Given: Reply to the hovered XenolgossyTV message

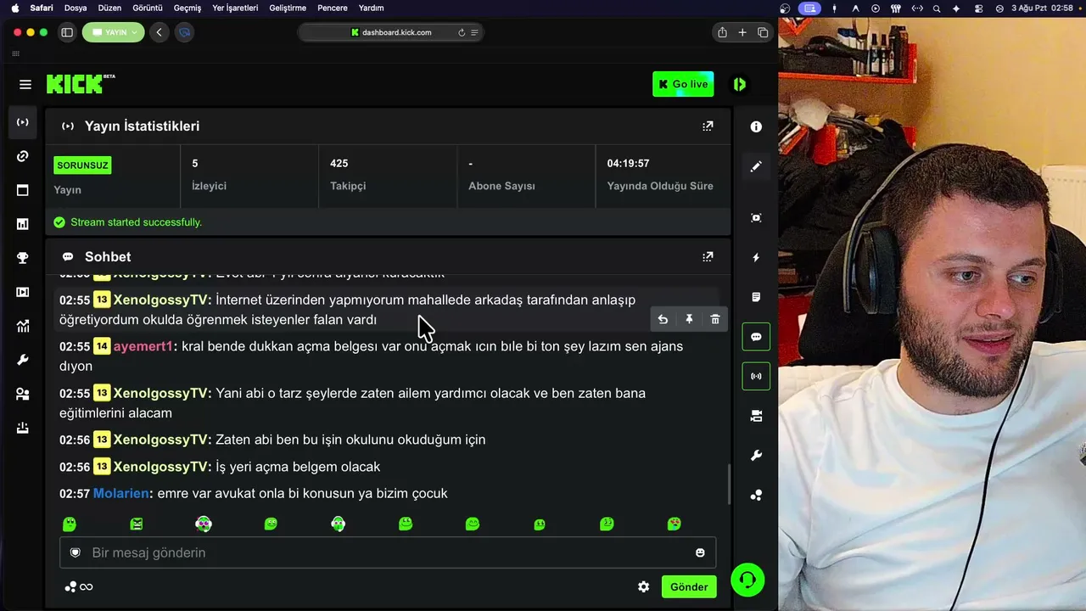Looking at the screenshot, I should click(663, 319).
